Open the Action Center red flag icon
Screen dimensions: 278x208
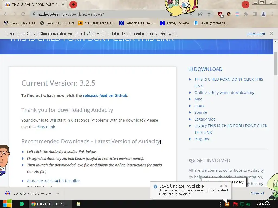pyautogui.click(x=235, y=204)
